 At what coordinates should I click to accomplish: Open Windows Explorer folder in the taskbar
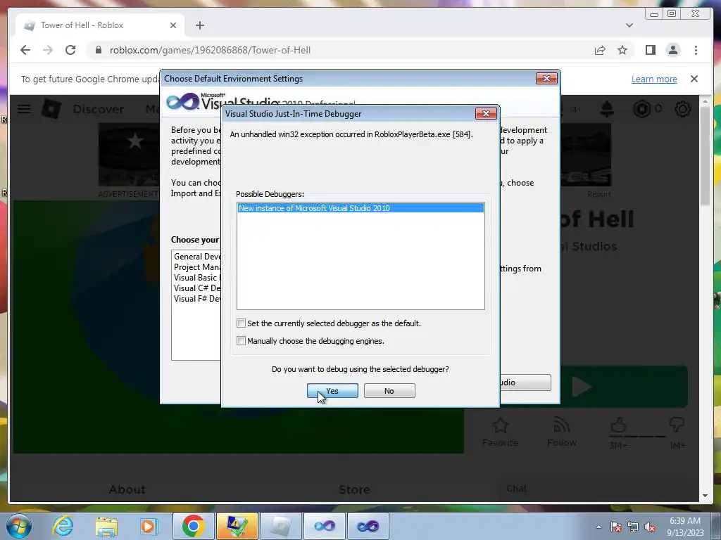click(106, 526)
